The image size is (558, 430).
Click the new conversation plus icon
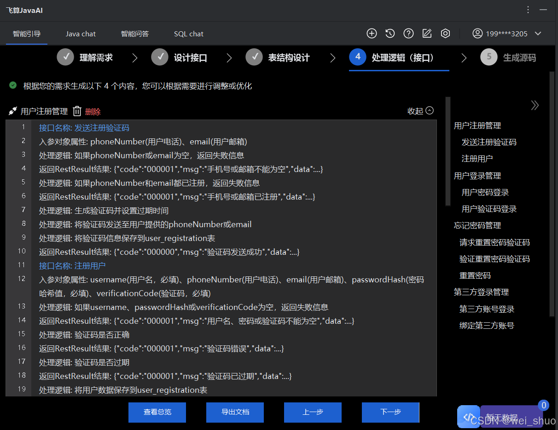(372, 34)
